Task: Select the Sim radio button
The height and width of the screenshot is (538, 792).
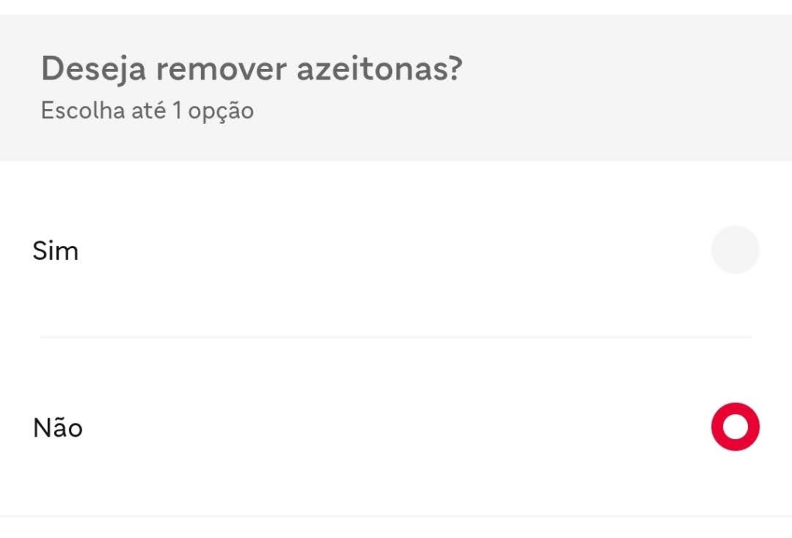Action: [x=735, y=250]
